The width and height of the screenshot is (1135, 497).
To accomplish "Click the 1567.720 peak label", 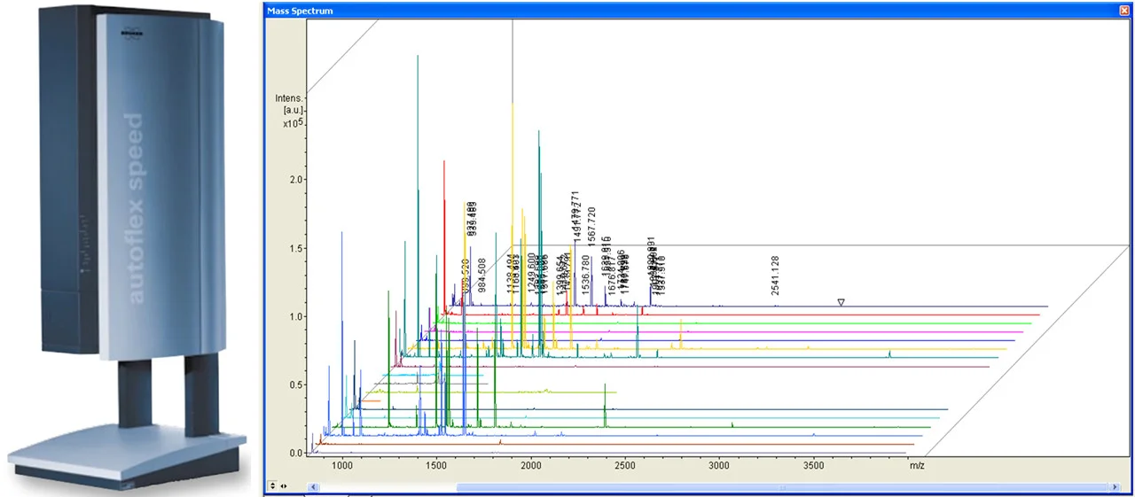I will tap(591, 225).
